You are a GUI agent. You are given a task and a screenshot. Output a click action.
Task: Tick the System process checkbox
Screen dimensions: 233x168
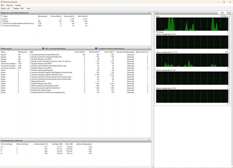tap(1, 19)
